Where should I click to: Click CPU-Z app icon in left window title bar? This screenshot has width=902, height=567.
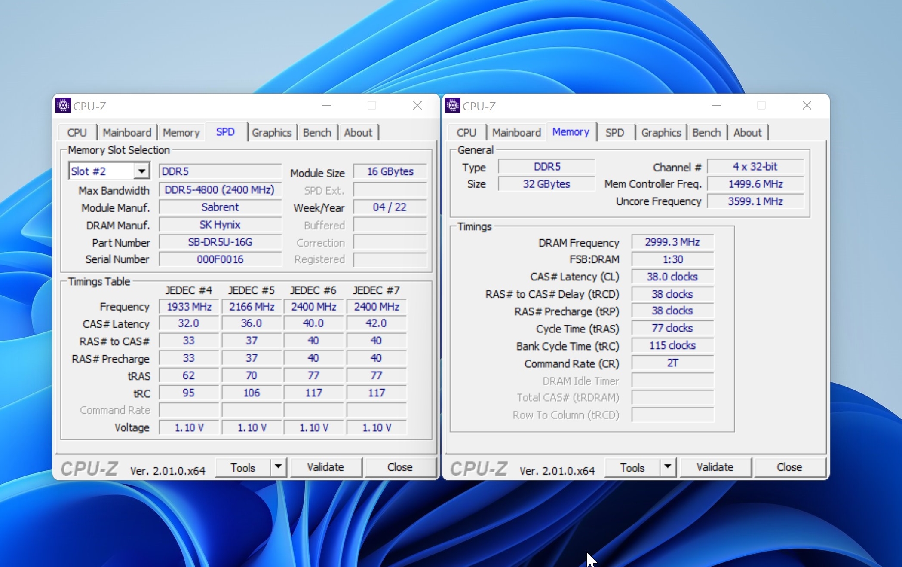click(63, 105)
